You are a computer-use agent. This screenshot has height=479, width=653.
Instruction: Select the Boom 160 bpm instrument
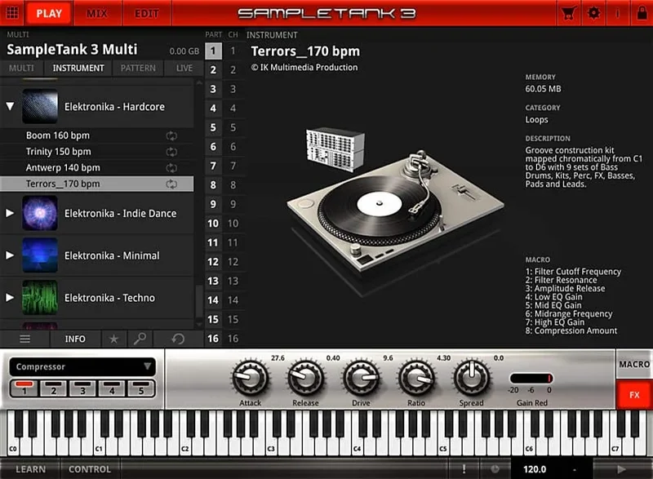(x=96, y=135)
